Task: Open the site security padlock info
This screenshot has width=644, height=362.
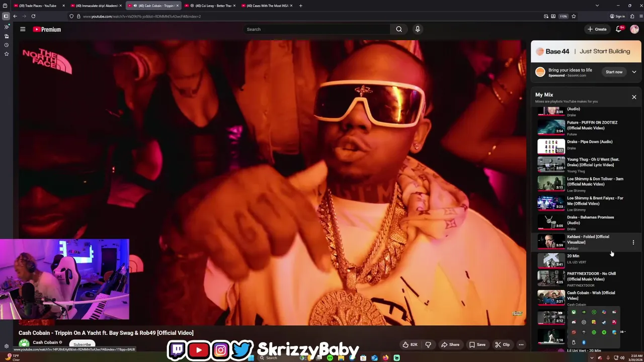Action: click(78, 16)
